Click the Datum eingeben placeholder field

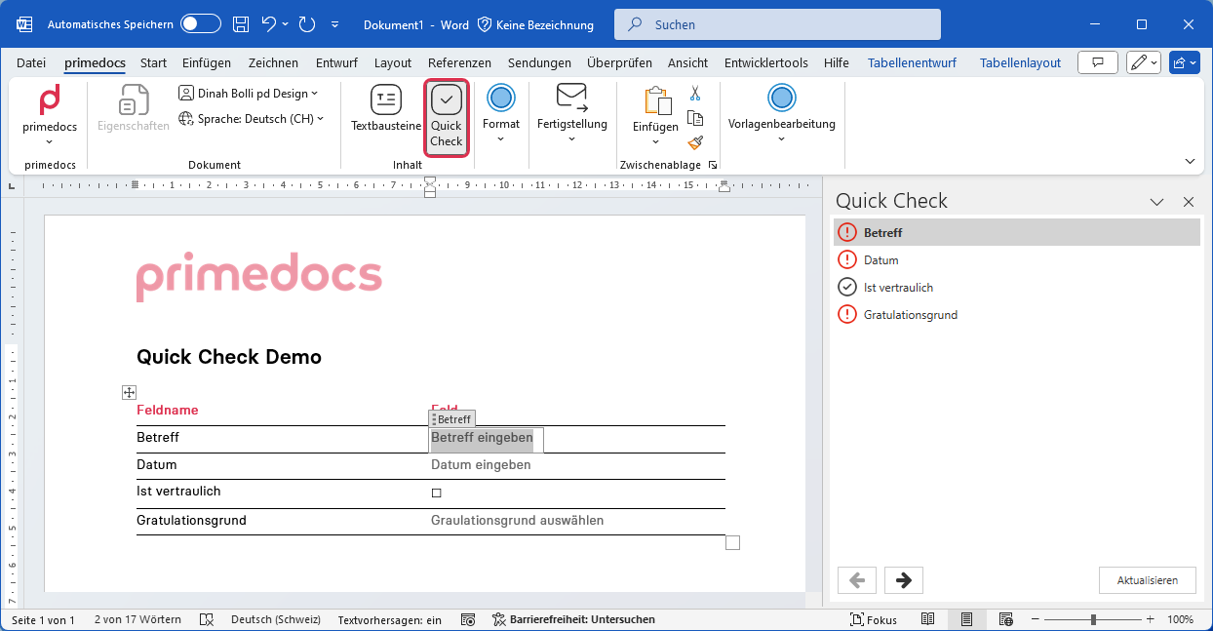(481, 465)
